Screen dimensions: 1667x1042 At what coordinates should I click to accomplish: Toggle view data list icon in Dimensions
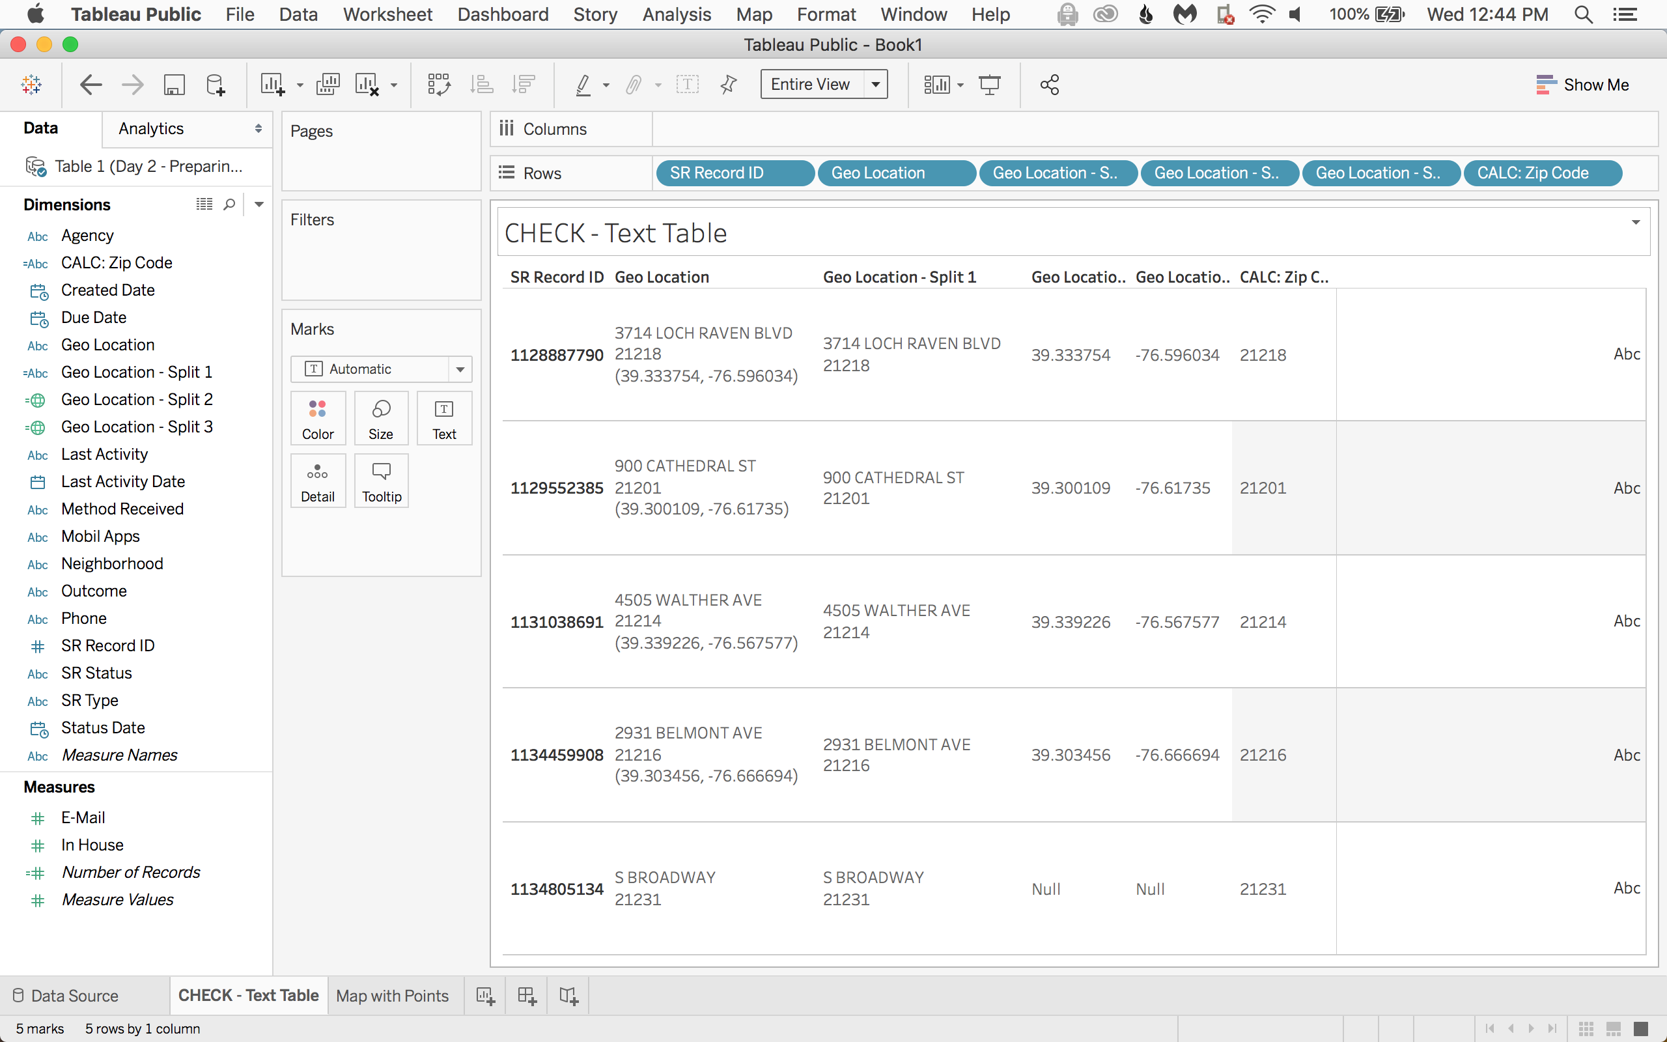point(204,204)
